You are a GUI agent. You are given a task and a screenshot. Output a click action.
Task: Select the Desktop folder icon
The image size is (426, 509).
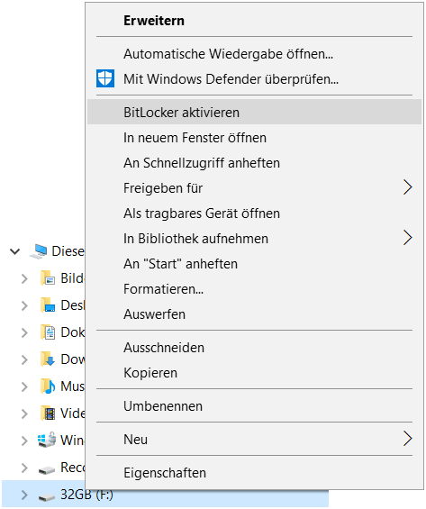(48, 305)
